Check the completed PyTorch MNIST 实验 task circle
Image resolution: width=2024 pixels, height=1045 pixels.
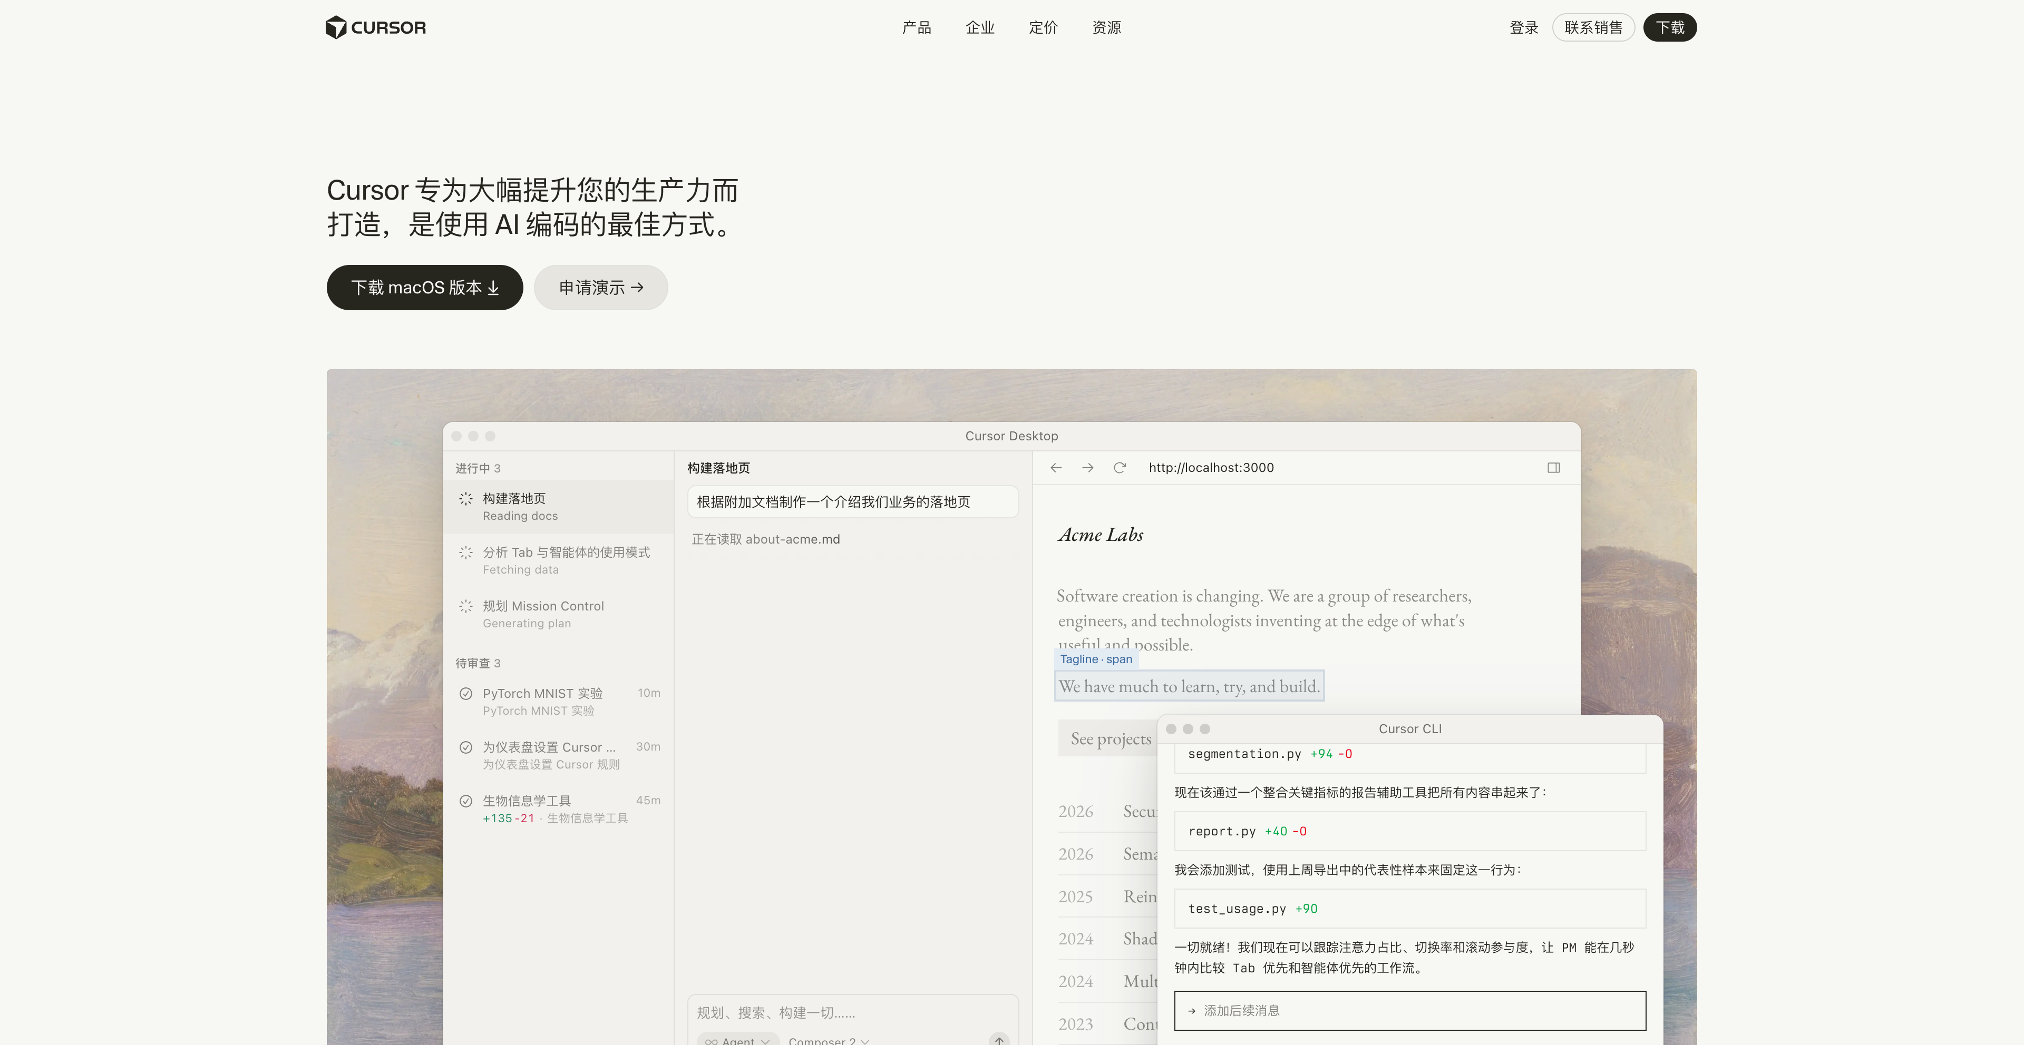(465, 693)
